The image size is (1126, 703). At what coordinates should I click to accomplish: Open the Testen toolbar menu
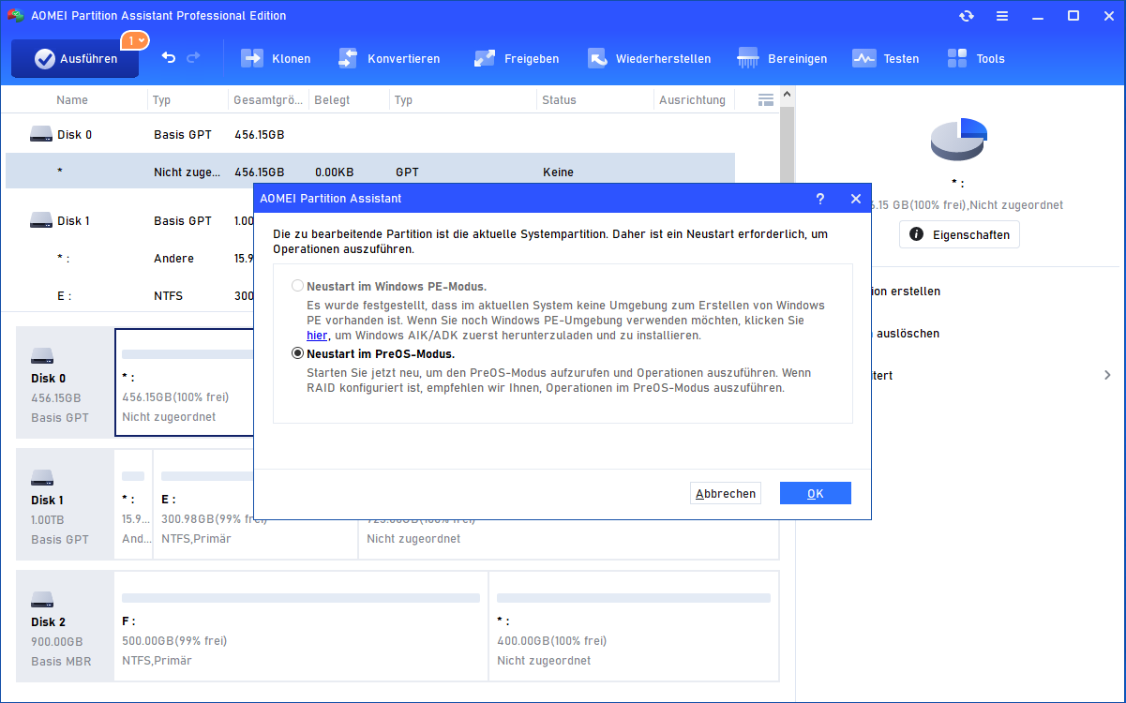885,58
